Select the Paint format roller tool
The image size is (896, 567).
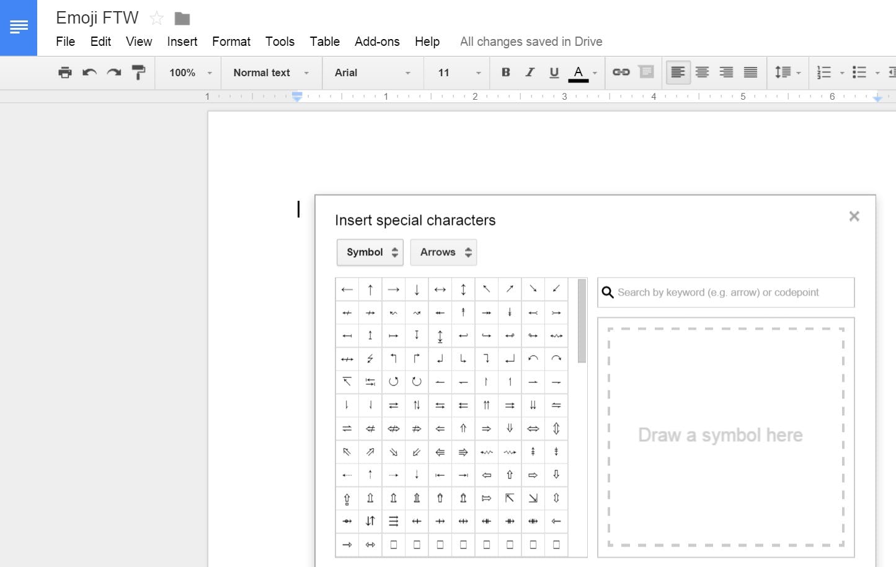[x=138, y=73]
